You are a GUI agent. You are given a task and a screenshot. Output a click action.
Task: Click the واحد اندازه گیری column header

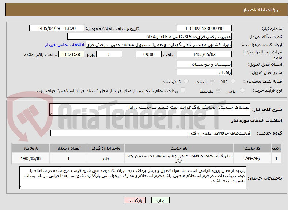point(106,148)
